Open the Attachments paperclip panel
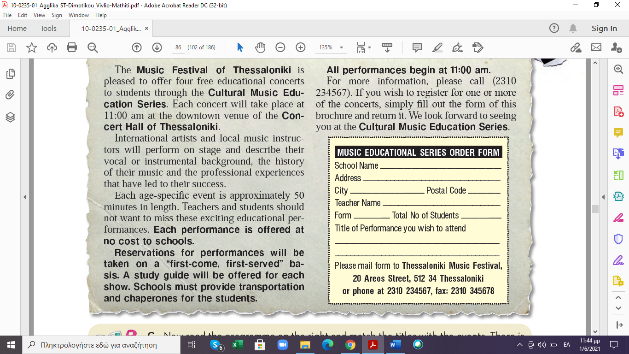Viewport: 629px width, 354px height. point(10,95)
